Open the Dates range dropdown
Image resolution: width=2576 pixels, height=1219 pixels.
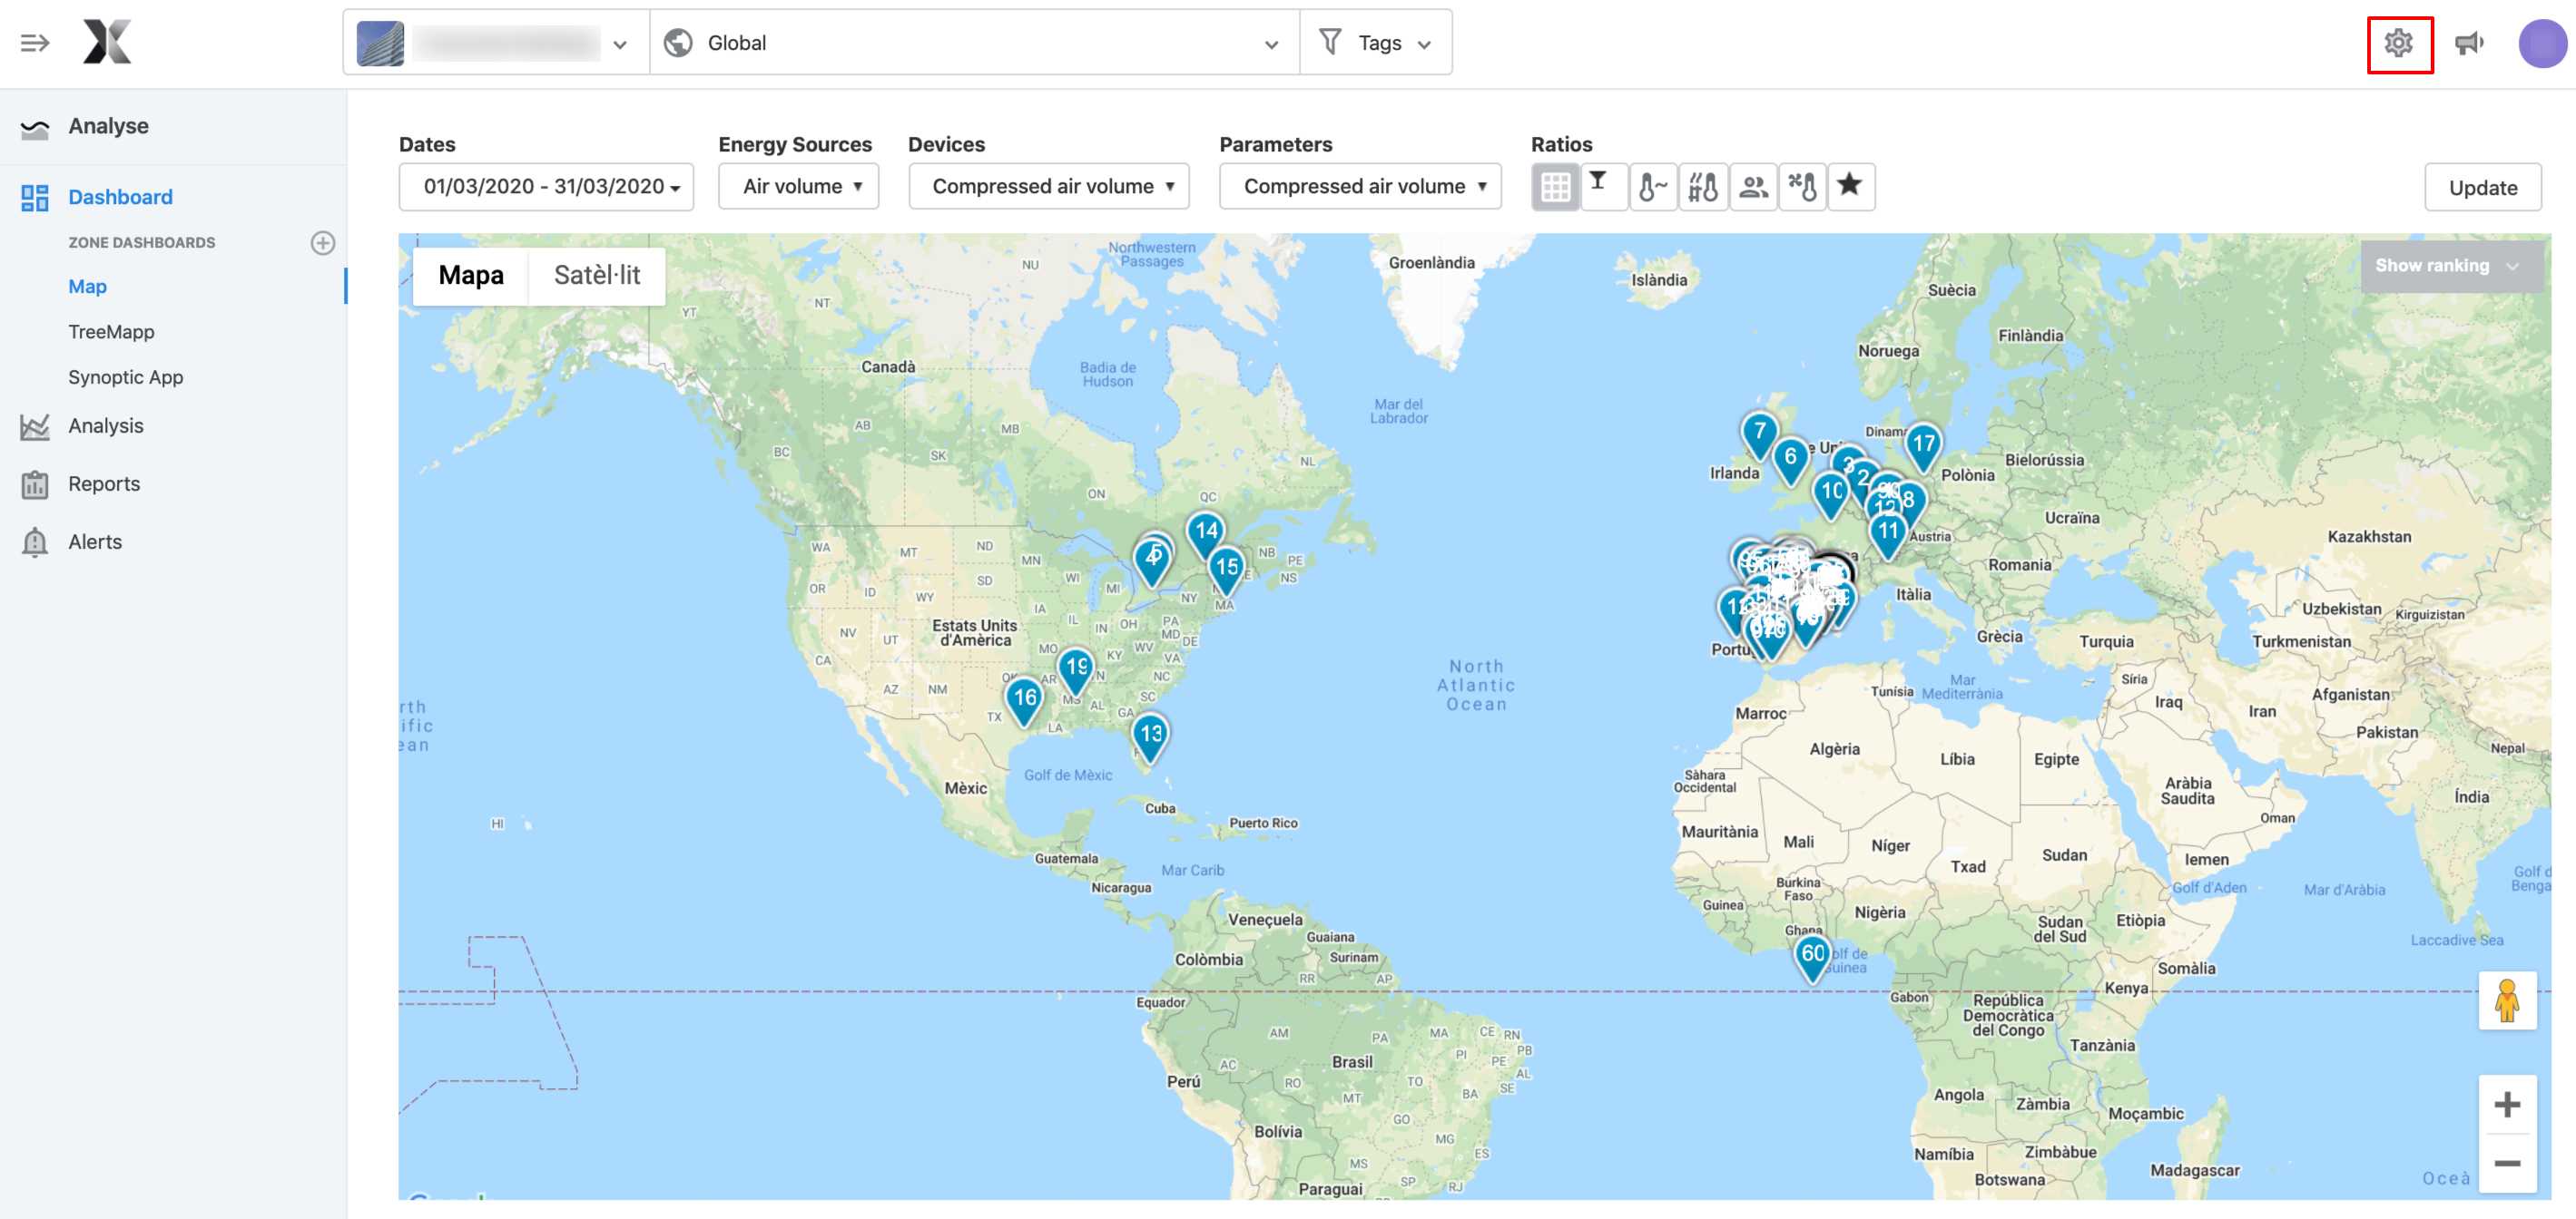click(546, 187)
